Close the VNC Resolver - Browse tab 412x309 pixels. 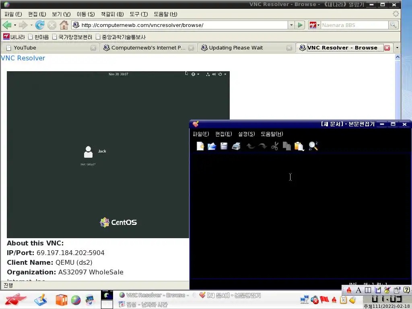[x=387, y=48]
